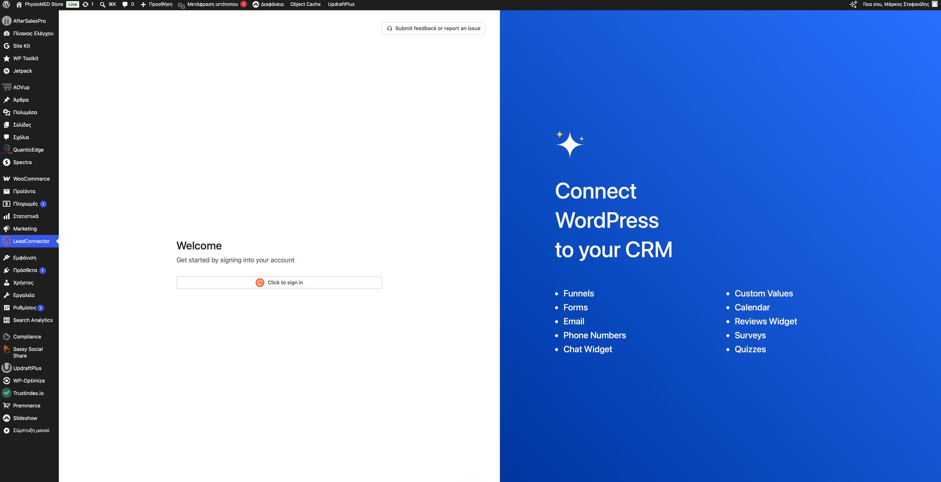Click the "Click to sign in" button
Viewport: 941px width, 482px height.
(x=279, y=282)
